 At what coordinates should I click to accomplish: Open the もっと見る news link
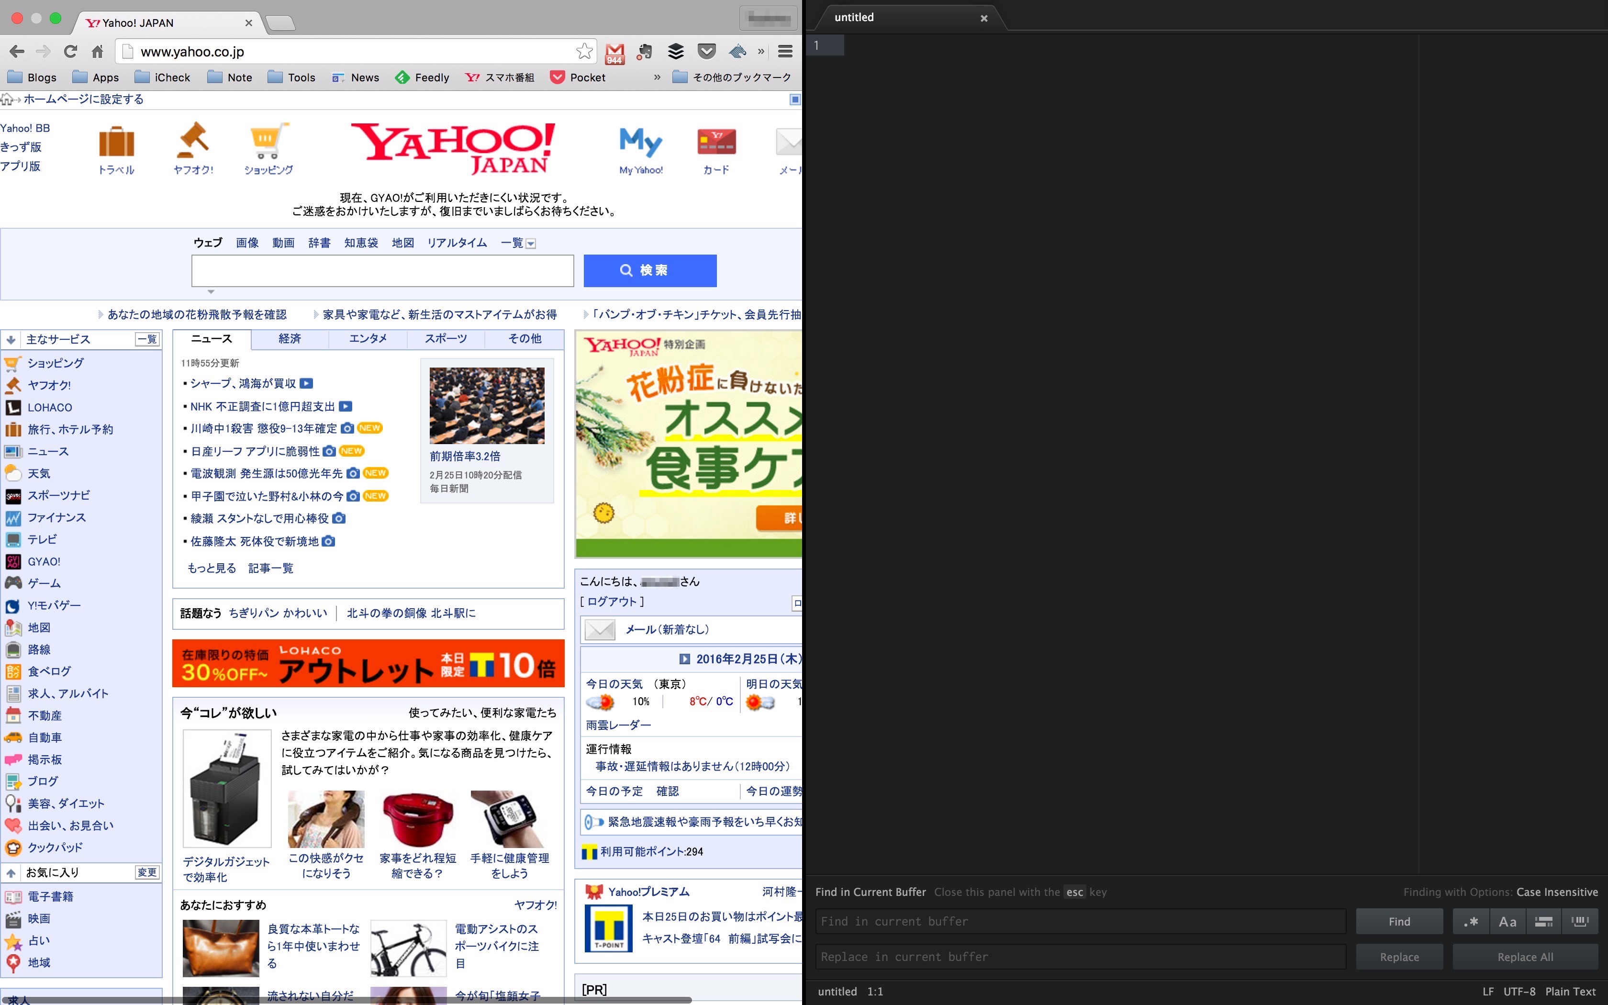coord(212,569)
